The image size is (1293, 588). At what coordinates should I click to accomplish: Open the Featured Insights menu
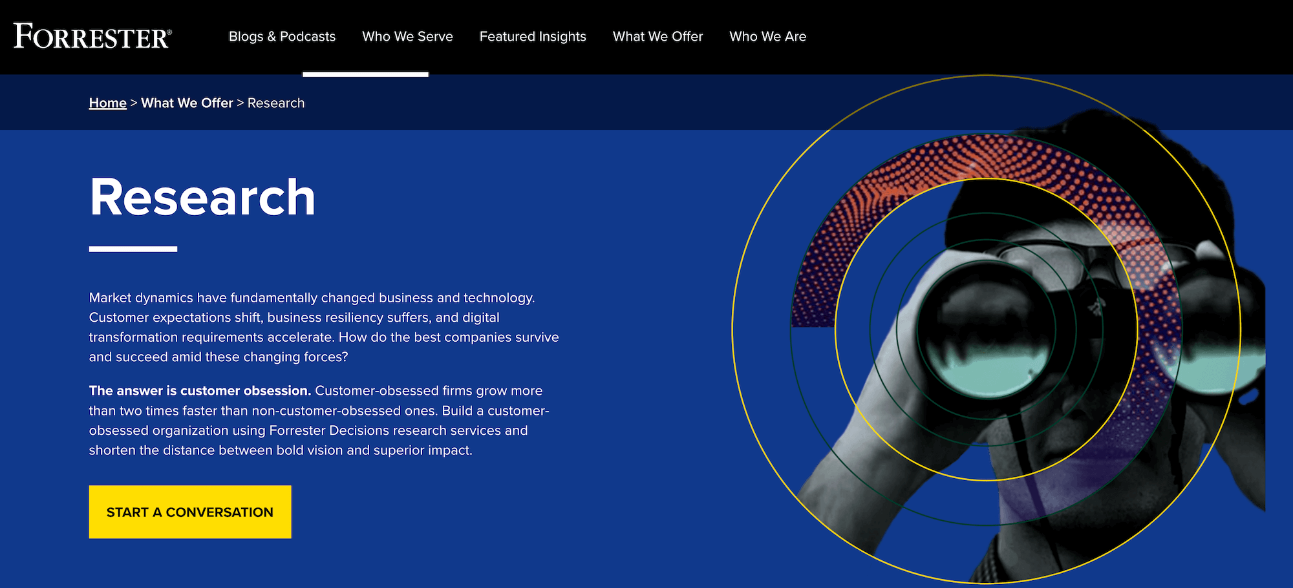click(x=533, y=37)
